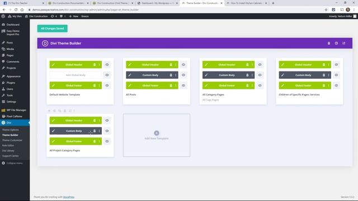Delete Custom Body in All Category Pages
This screenshot has width=358, height=201.
tap(247, 75)
